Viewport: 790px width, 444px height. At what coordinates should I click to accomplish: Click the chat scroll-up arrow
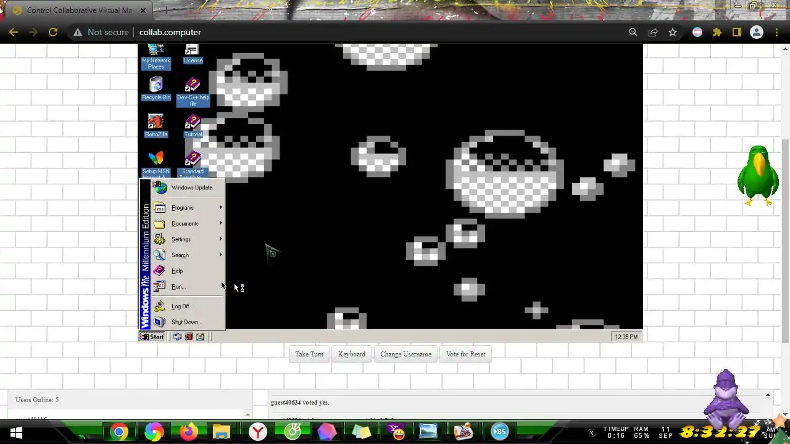coord(768,395)
